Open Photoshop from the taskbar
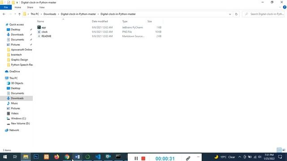 pos(36,157)
